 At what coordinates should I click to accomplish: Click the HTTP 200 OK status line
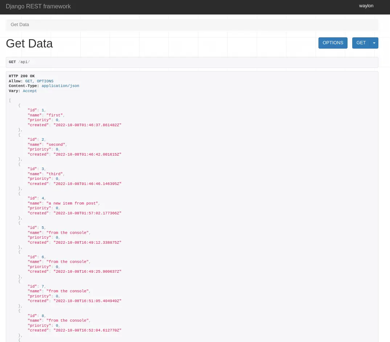click(22, 76)
